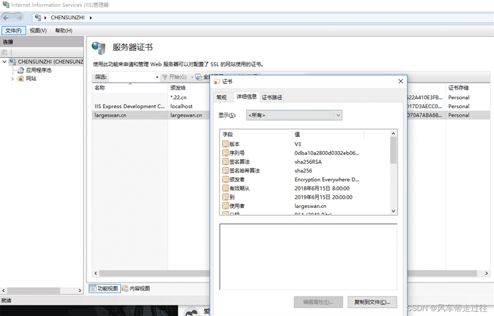Click the 应用程序池 icon
The width and height of the screenshot is (494, 316).
[21, 70]
